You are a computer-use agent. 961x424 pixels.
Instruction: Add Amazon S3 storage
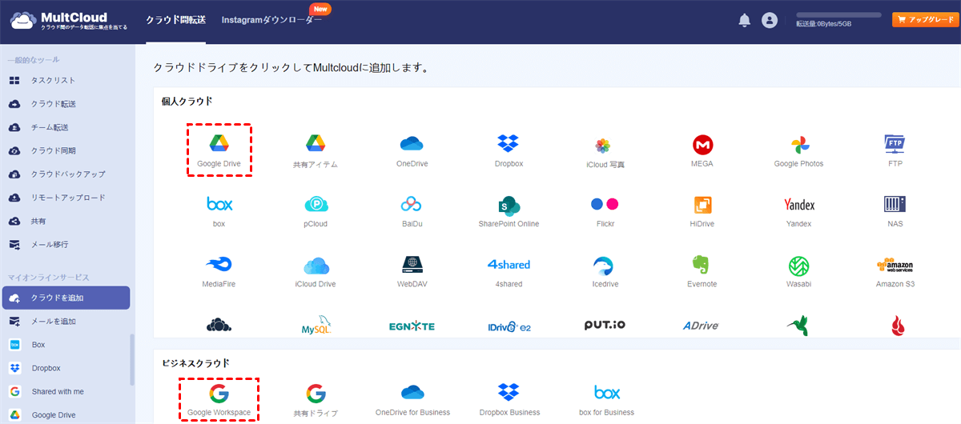pyautogui.click(x=895, y=271)
